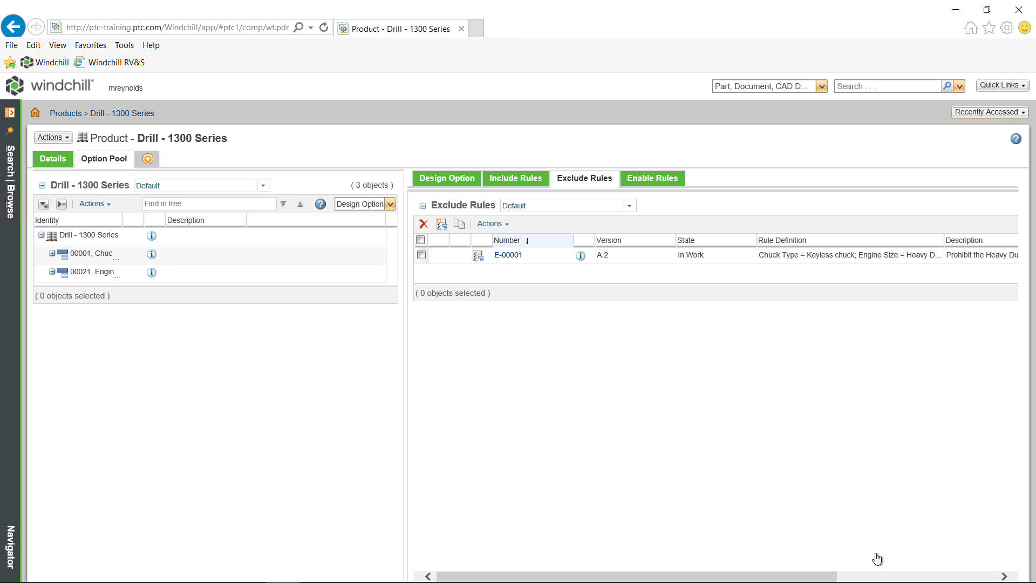Click the red delete X in Exclude Rules
The image size is (1036, 583).
424,224
